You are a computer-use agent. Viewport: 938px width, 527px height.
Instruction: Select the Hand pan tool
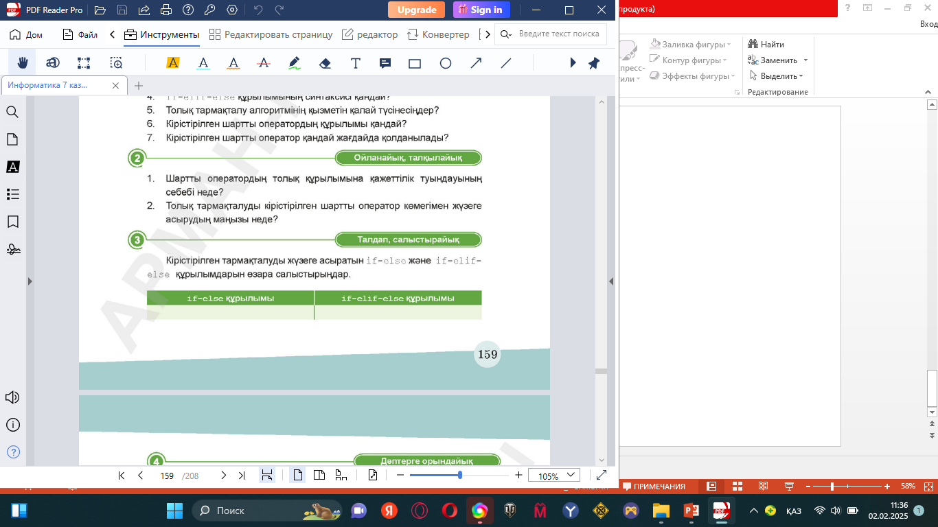click(23, 63)
